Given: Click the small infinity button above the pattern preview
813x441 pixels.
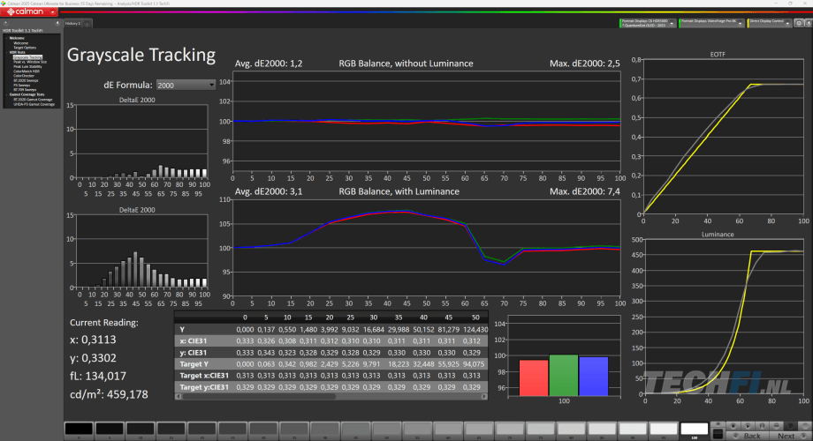Looking at the screenshot, I should (x=718, y=424).
